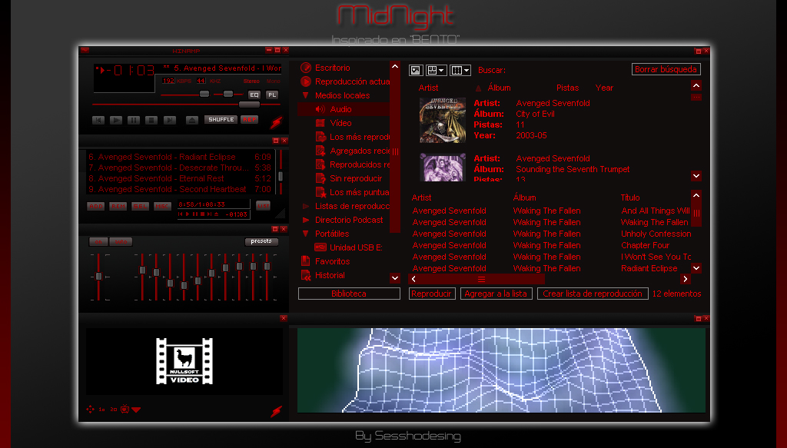
Task: Toggle equalizer 'auto' button
Action: pos(121,242)
